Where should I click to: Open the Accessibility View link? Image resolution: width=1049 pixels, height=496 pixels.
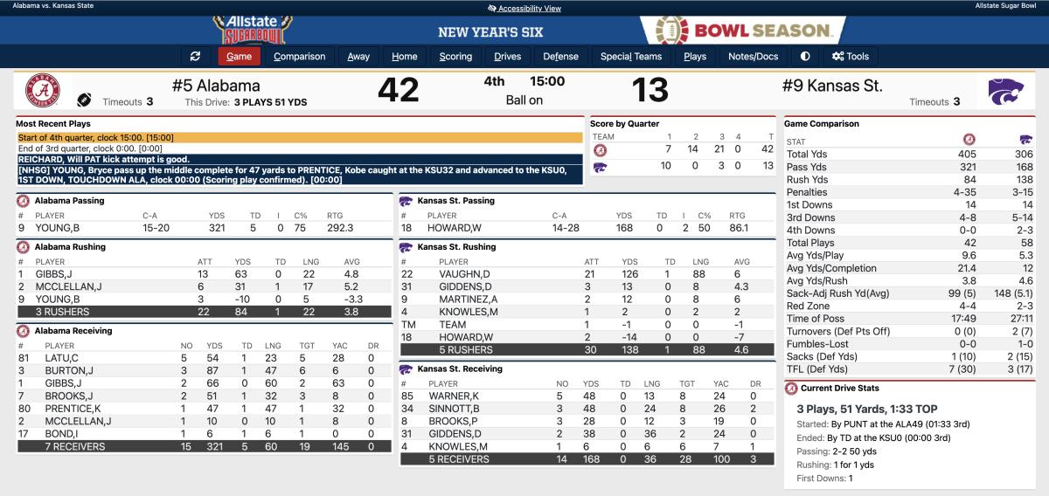524,9
